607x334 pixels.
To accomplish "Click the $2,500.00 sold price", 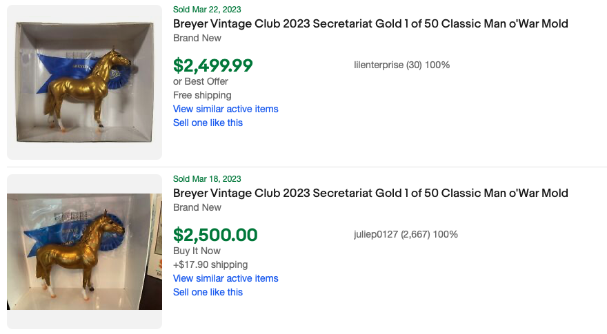I will tap(215, 235).
